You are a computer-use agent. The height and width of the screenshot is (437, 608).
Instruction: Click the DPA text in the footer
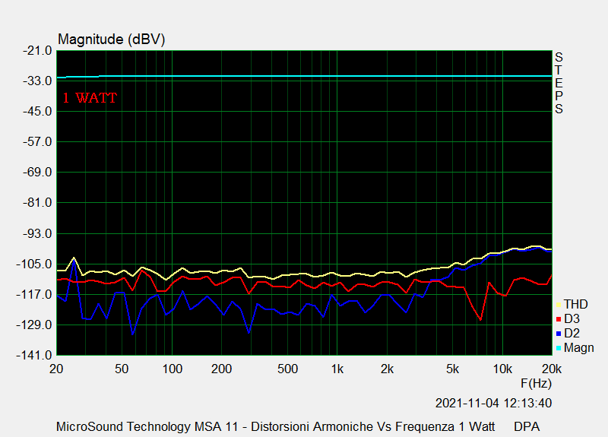(x=527, y=426)
